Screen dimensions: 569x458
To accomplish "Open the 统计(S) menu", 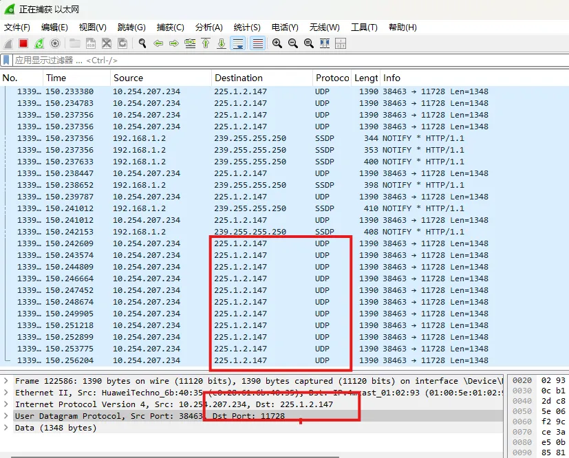I will tap(248, 28).
